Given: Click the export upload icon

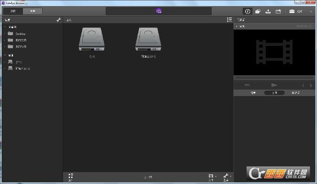Looking at the screenshot, I should pyautogui.click(x=268, y=11).
